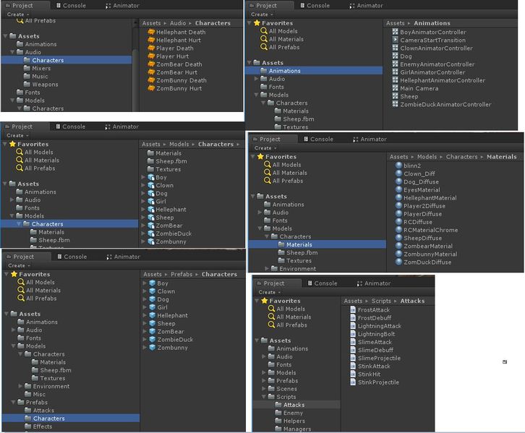Click the Scripts breadcrumb in Assets Scripts Attacks path
The width and height of the screenshot is (525, 433).
point(381,301)
